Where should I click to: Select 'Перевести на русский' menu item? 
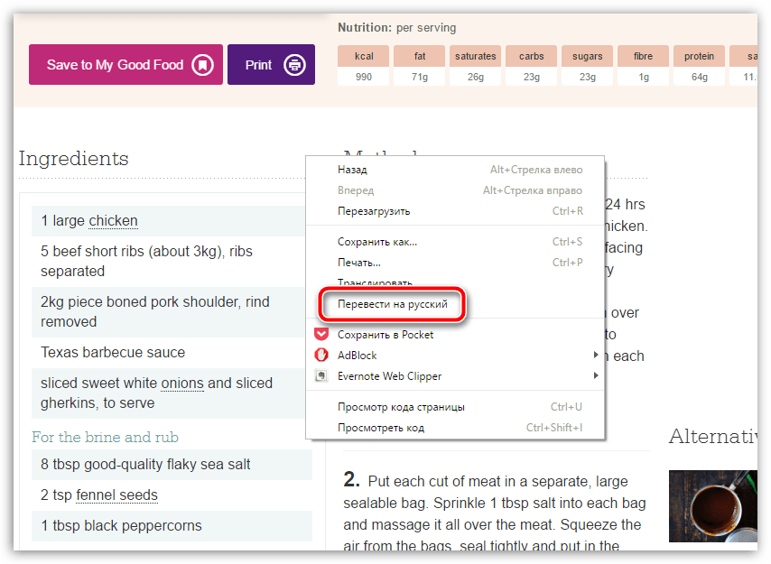coord(393,305)
